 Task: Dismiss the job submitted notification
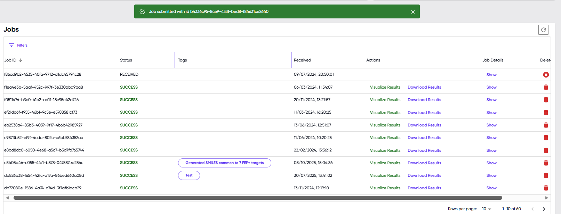click(x=413, y=12)
